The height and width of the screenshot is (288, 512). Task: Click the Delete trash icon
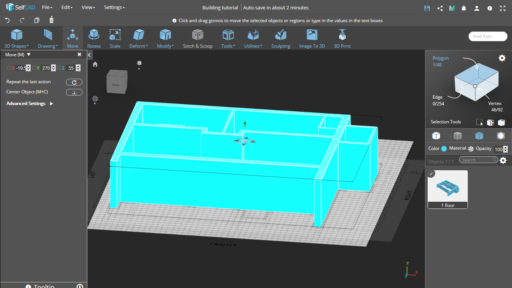click(51, 20)
